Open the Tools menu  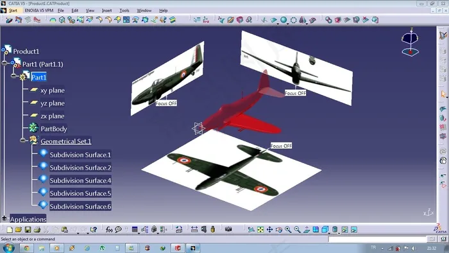tap(124, 11)
